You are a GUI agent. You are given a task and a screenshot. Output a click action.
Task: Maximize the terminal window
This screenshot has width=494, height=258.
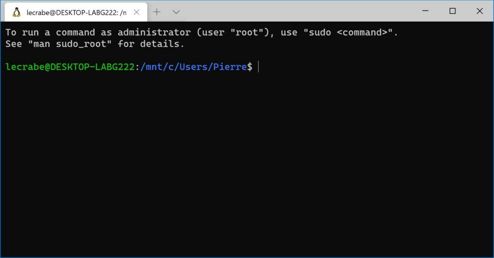[453, 11]
